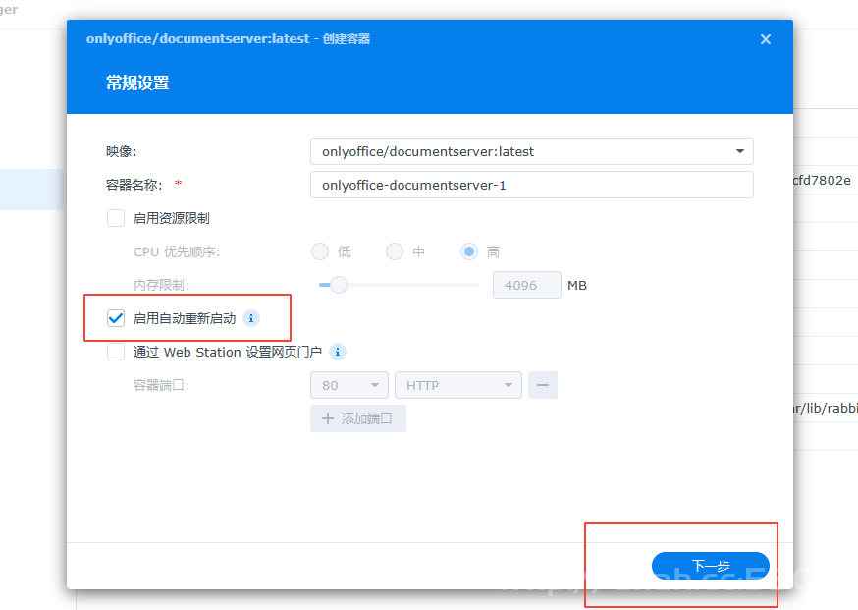Click the 添加端口 button

358,418
